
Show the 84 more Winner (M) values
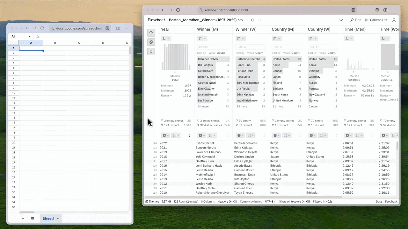[203, 107]
